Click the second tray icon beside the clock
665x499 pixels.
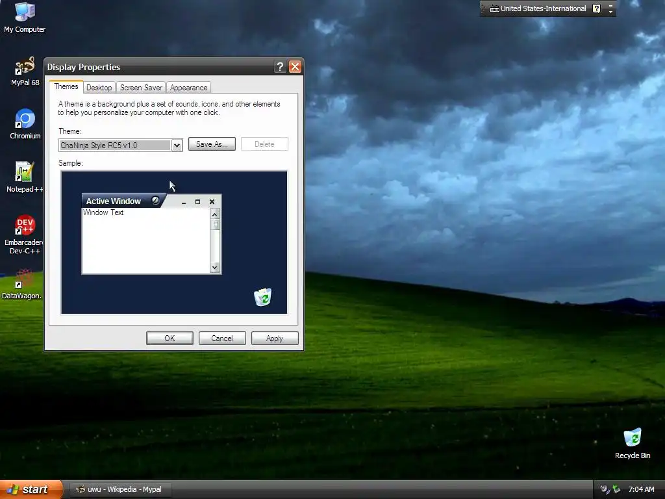tap(616, 489)
